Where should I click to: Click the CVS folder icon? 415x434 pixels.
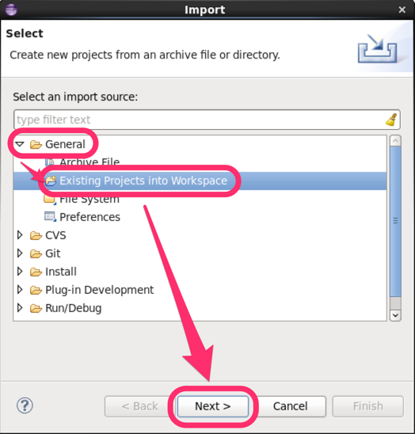coord(36,235)
